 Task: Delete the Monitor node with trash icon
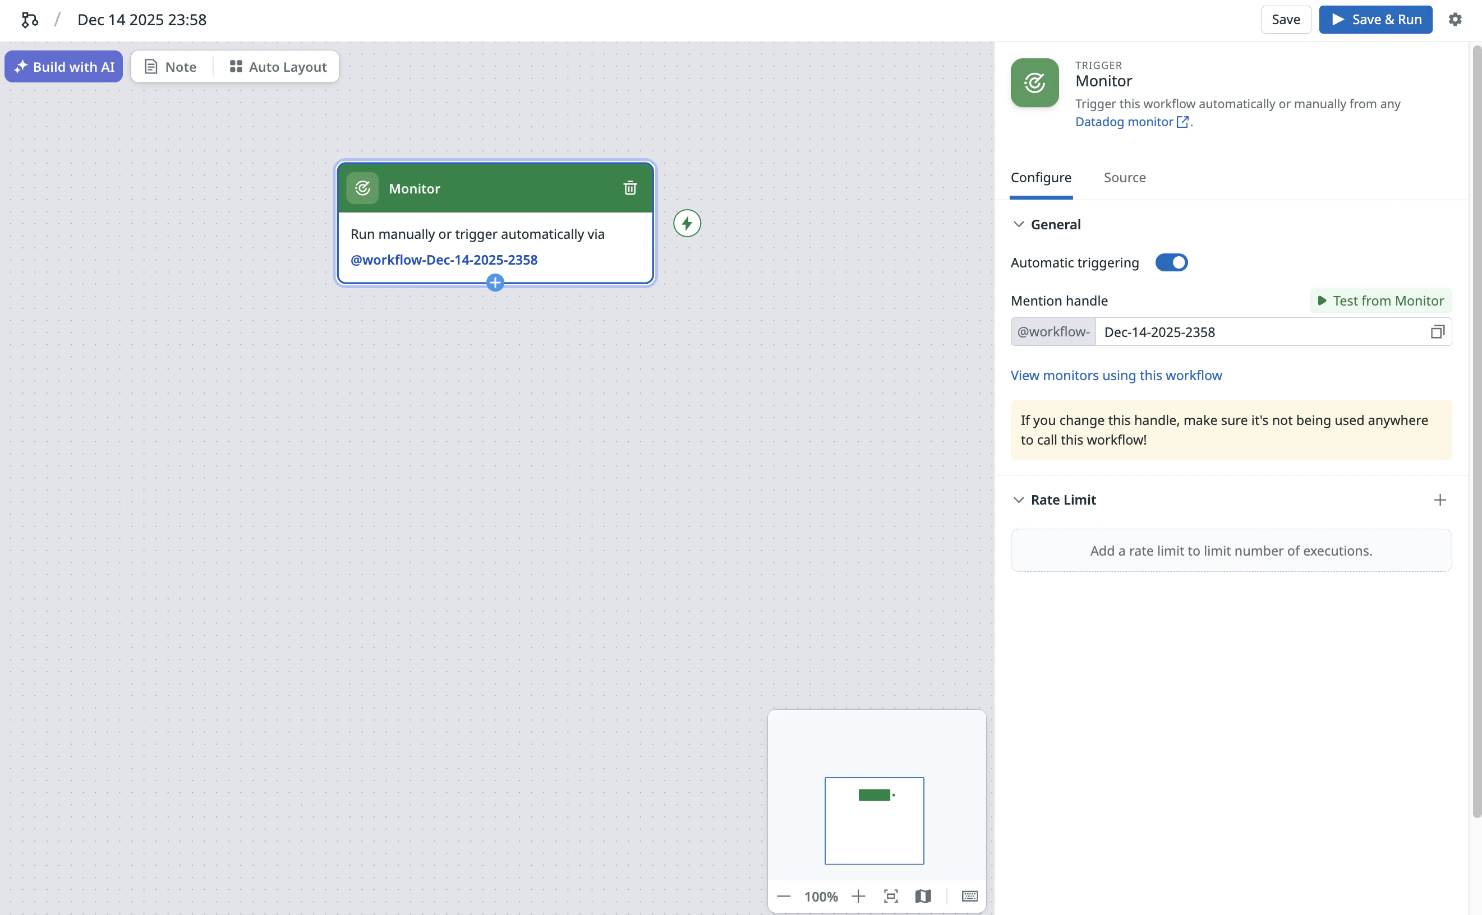click(x=629, y=188)
